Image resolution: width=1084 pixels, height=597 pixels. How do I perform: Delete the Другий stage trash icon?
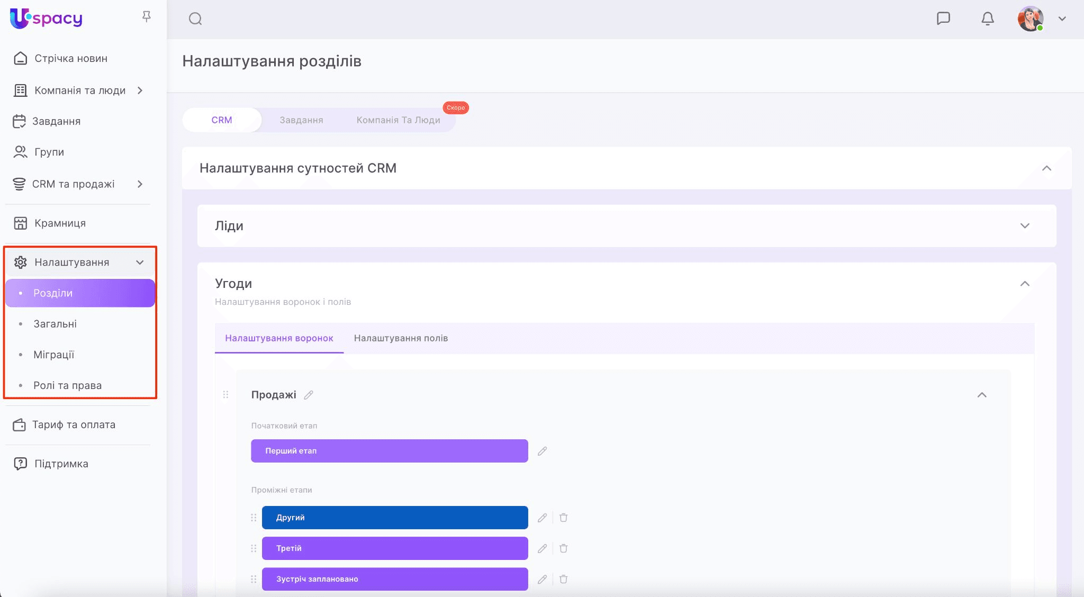click(x=564, y=518)
